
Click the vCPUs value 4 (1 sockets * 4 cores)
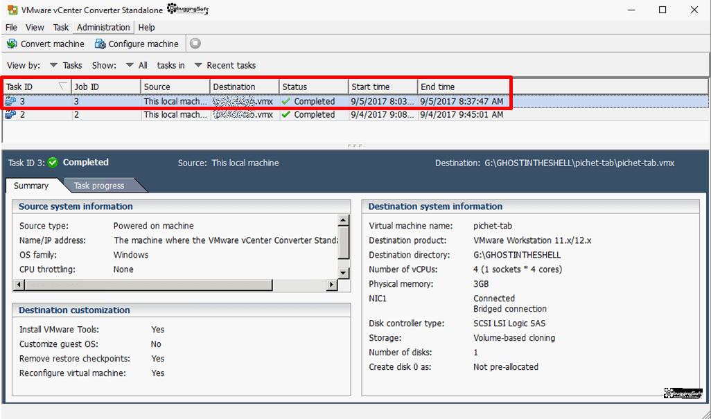click(x=518, y=269)
